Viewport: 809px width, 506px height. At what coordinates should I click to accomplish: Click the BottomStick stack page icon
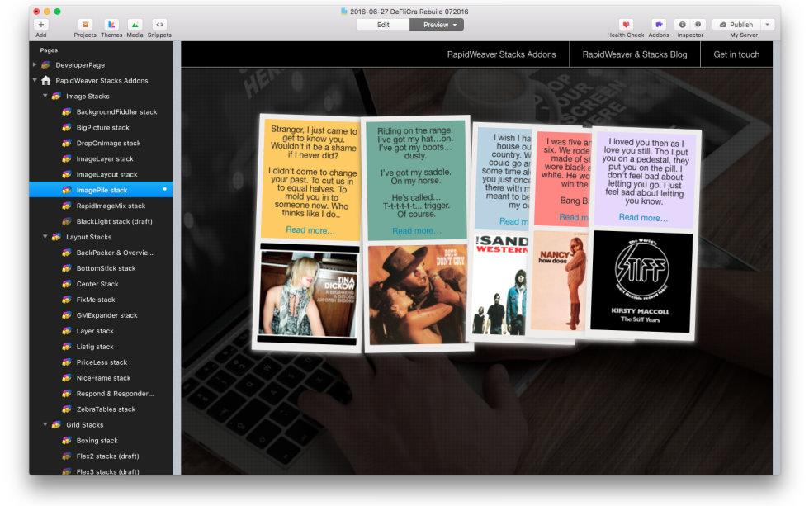point(67,268)
